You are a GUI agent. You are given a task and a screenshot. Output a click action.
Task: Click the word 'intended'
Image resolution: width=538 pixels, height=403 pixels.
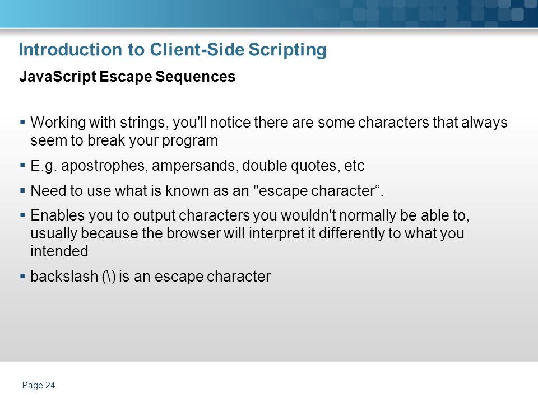point(59,251)
